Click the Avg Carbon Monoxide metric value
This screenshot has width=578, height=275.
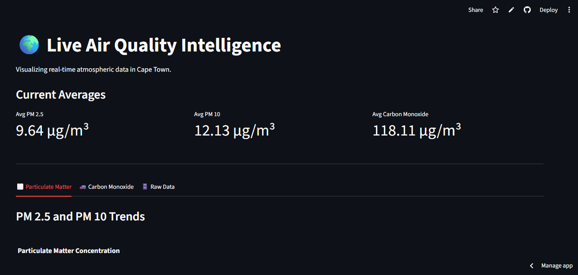[417, 130]
